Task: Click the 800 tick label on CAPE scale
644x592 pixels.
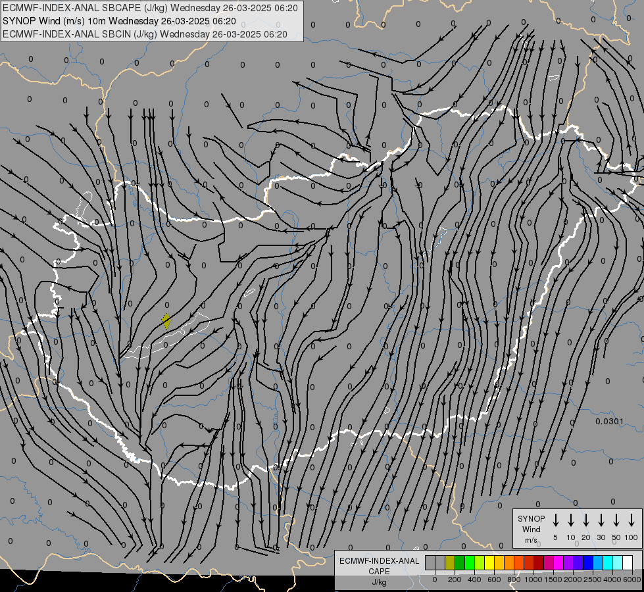Action: pos(514,580)
